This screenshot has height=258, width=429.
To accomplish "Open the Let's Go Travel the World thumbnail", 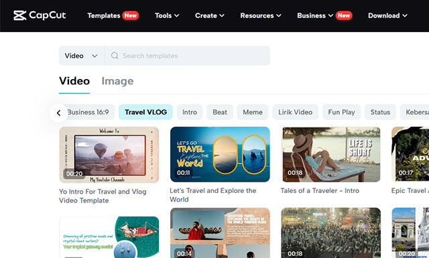I will pyautogui.click(x=220, y=154).
